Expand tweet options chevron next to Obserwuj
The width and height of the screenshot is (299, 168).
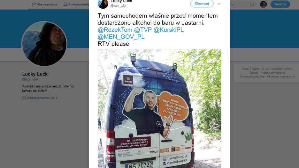[219, 4]
